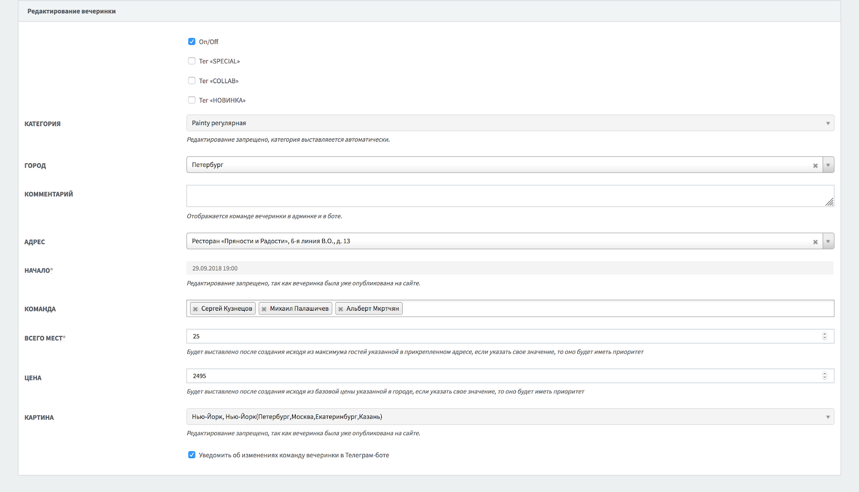Image resolution: width=859 pixels, height=492 pixels.
Task: Click inside the Комментарий text area
Action: [x=505, y=196]
